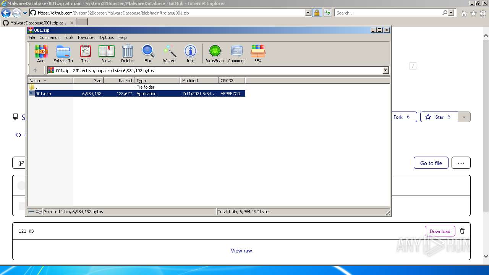The image size is (489, 275).
Task: Click the Comment toolbar icon
Action: point(236,53)
